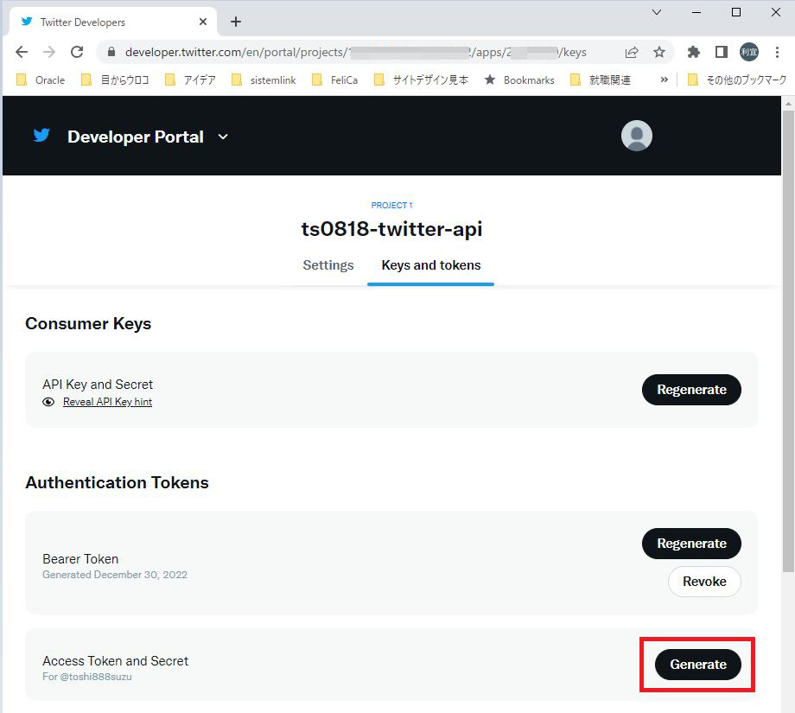Click the Consumer Keys heading
The height and width of the screenshot is (713, 795).
(88, 323)
